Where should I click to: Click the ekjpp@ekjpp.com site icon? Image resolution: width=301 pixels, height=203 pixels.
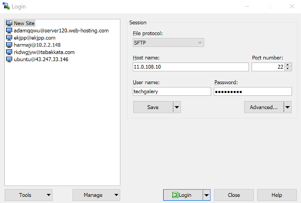point(9,38)
